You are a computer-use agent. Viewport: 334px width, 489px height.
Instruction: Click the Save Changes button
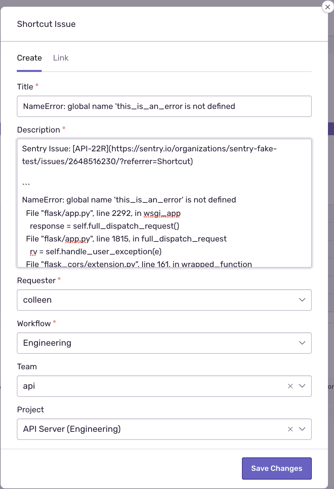coord(277,468)
